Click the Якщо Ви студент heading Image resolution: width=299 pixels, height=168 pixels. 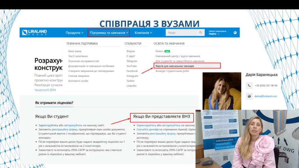(x=52, y=116)
